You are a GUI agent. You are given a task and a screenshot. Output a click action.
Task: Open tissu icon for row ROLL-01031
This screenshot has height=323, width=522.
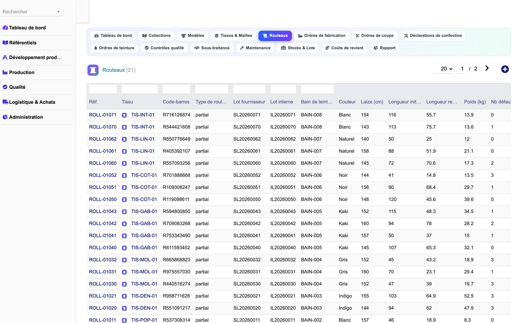[124, 272]
